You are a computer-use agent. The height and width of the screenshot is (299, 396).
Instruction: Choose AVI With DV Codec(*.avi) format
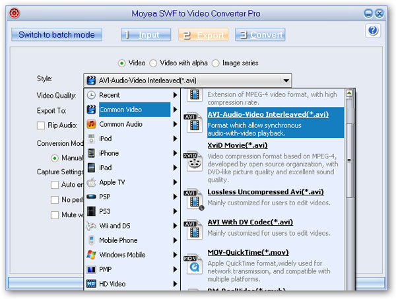(x=250, y=222)
